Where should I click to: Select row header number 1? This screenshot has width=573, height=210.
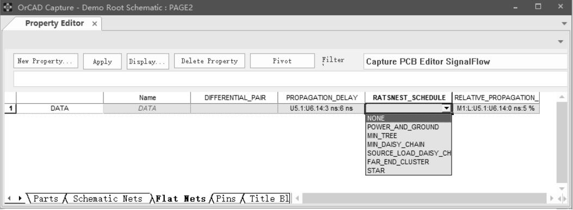[10, 109]
